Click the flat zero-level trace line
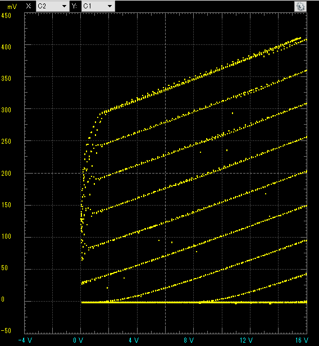Image resolution: width=319 pixels, height=346 pixels. tap(194, 302)
